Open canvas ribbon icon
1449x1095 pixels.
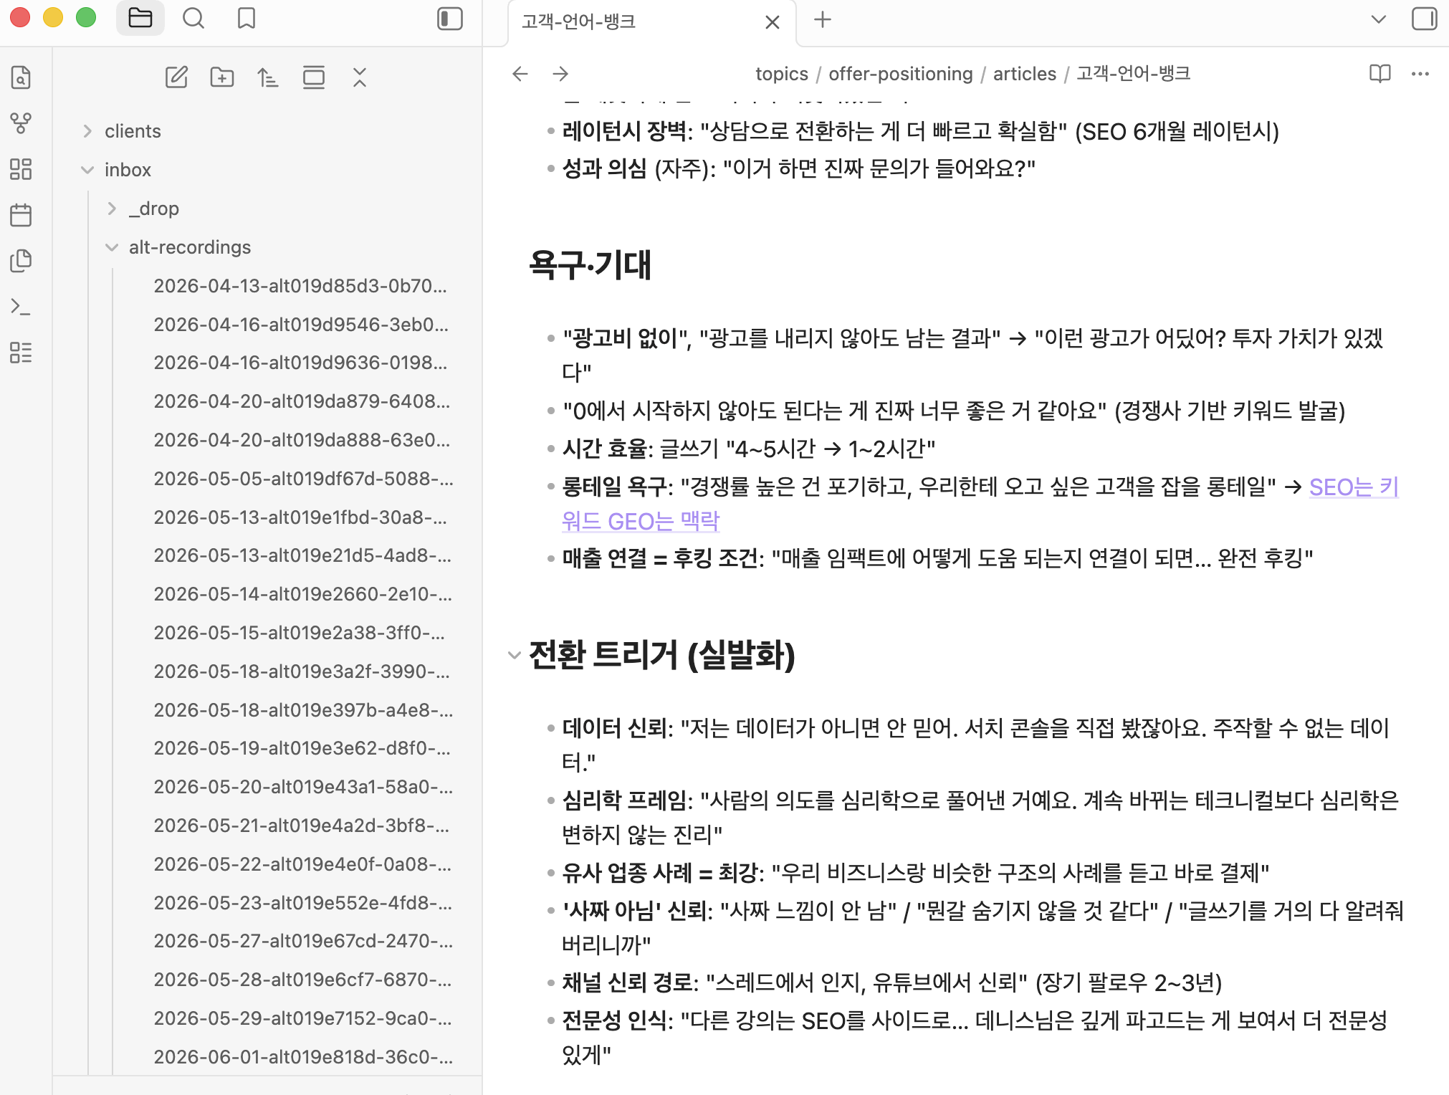click(x=21, y=169)
